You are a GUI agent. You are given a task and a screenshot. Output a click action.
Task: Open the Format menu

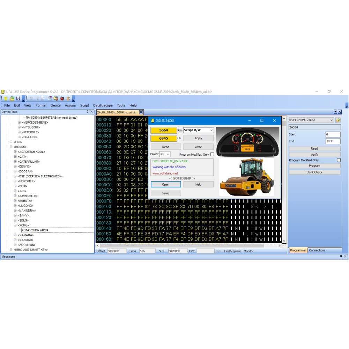pos(41,105)
